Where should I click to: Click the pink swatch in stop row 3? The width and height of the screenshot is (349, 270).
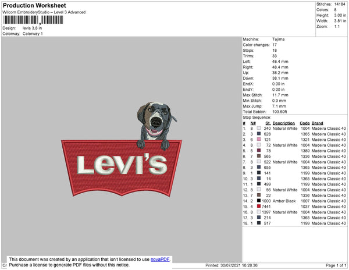[259, 139]
